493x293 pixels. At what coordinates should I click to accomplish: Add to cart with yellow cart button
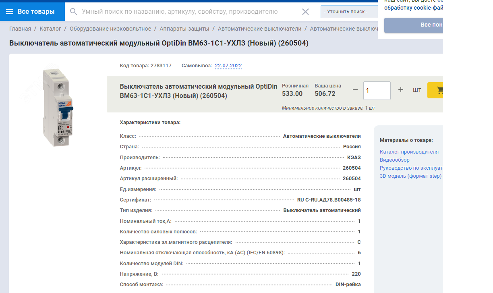[435, 90]
